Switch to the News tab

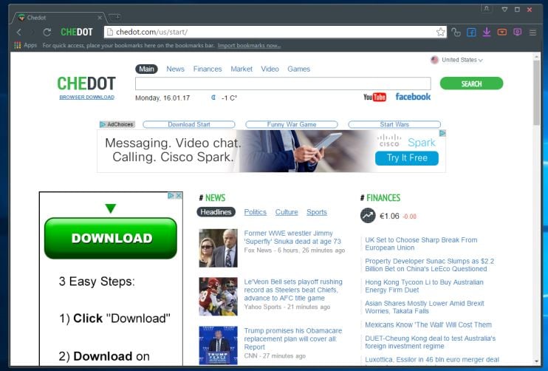pos(175,69)
